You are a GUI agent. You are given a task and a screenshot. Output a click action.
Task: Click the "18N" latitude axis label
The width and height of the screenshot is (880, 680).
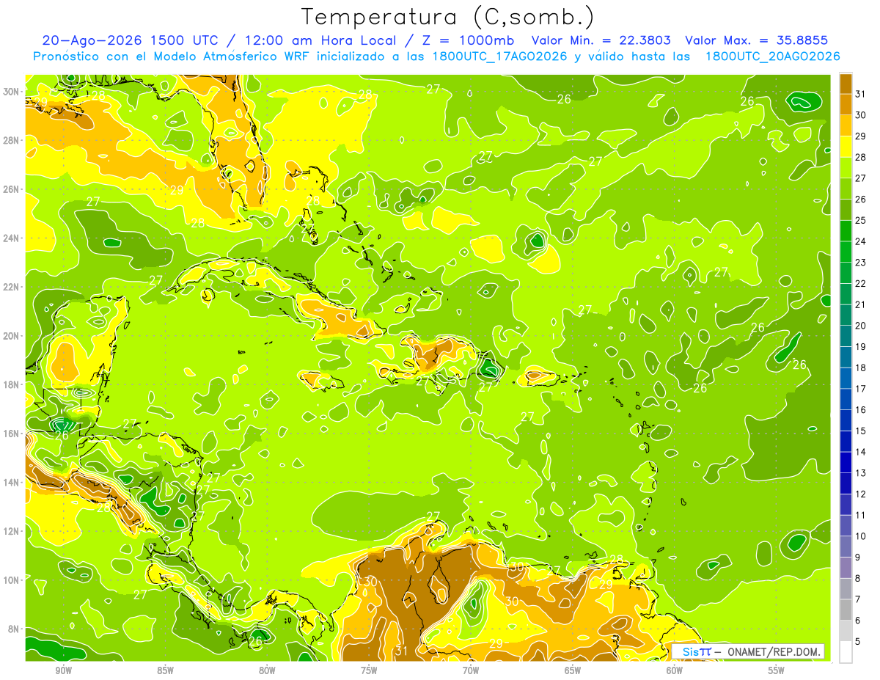(11, 384)
